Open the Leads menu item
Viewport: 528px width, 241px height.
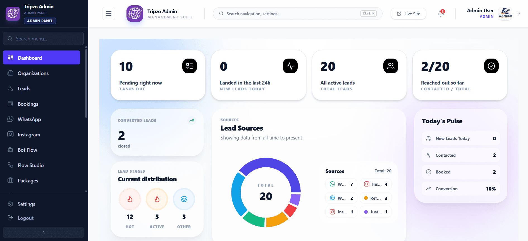coord(42,88)
